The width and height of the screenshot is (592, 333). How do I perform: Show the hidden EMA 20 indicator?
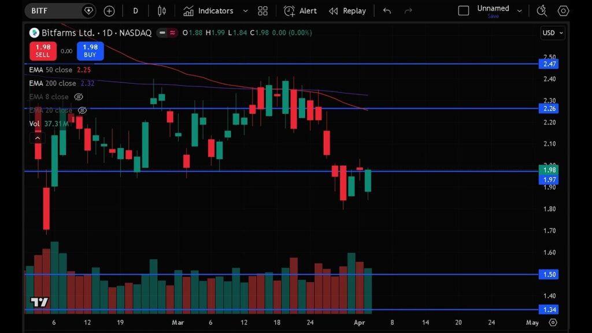pos(82,110)
